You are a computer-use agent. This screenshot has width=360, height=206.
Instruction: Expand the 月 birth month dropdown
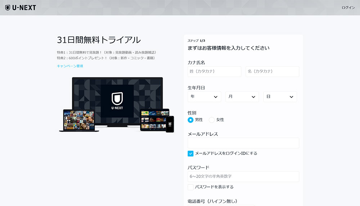tap(242, 97)
